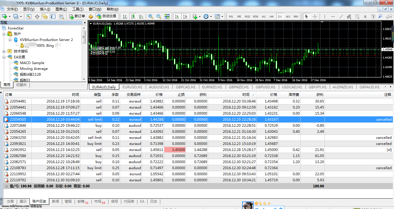
Task: Select the Text Label tool
Action: pyautogui.click(x=373, y=16)
